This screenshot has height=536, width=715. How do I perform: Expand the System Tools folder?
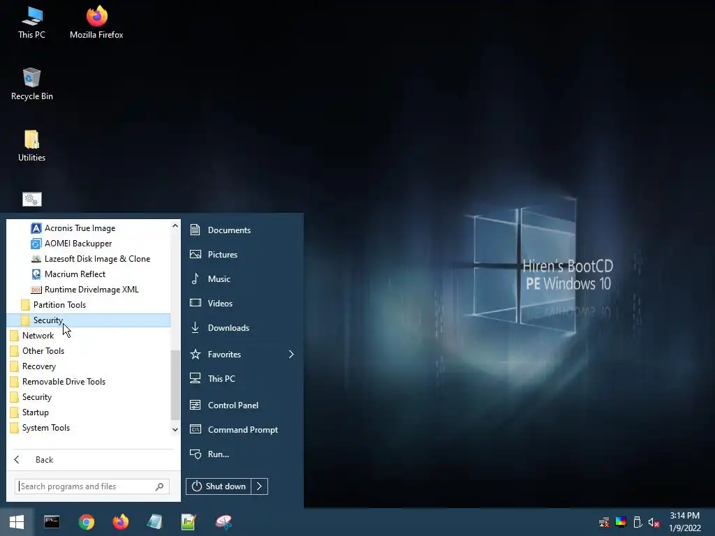point(89,428)
